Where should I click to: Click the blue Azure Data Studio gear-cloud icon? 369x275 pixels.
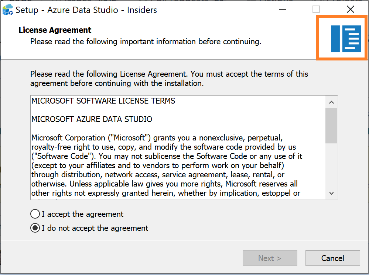tap(8, 10)
